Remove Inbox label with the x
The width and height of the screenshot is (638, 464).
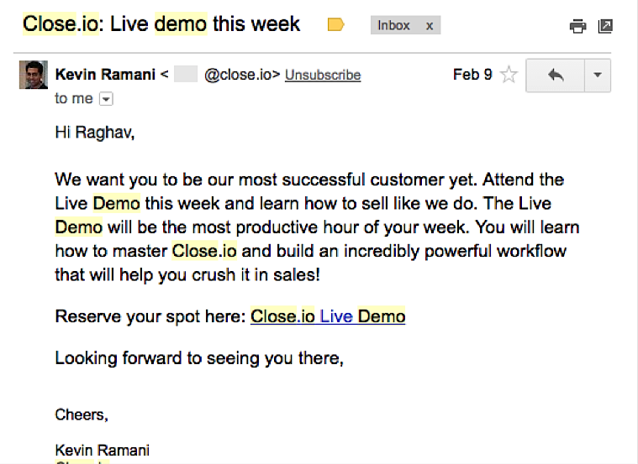pyautogui.click(x=430, y=25)
